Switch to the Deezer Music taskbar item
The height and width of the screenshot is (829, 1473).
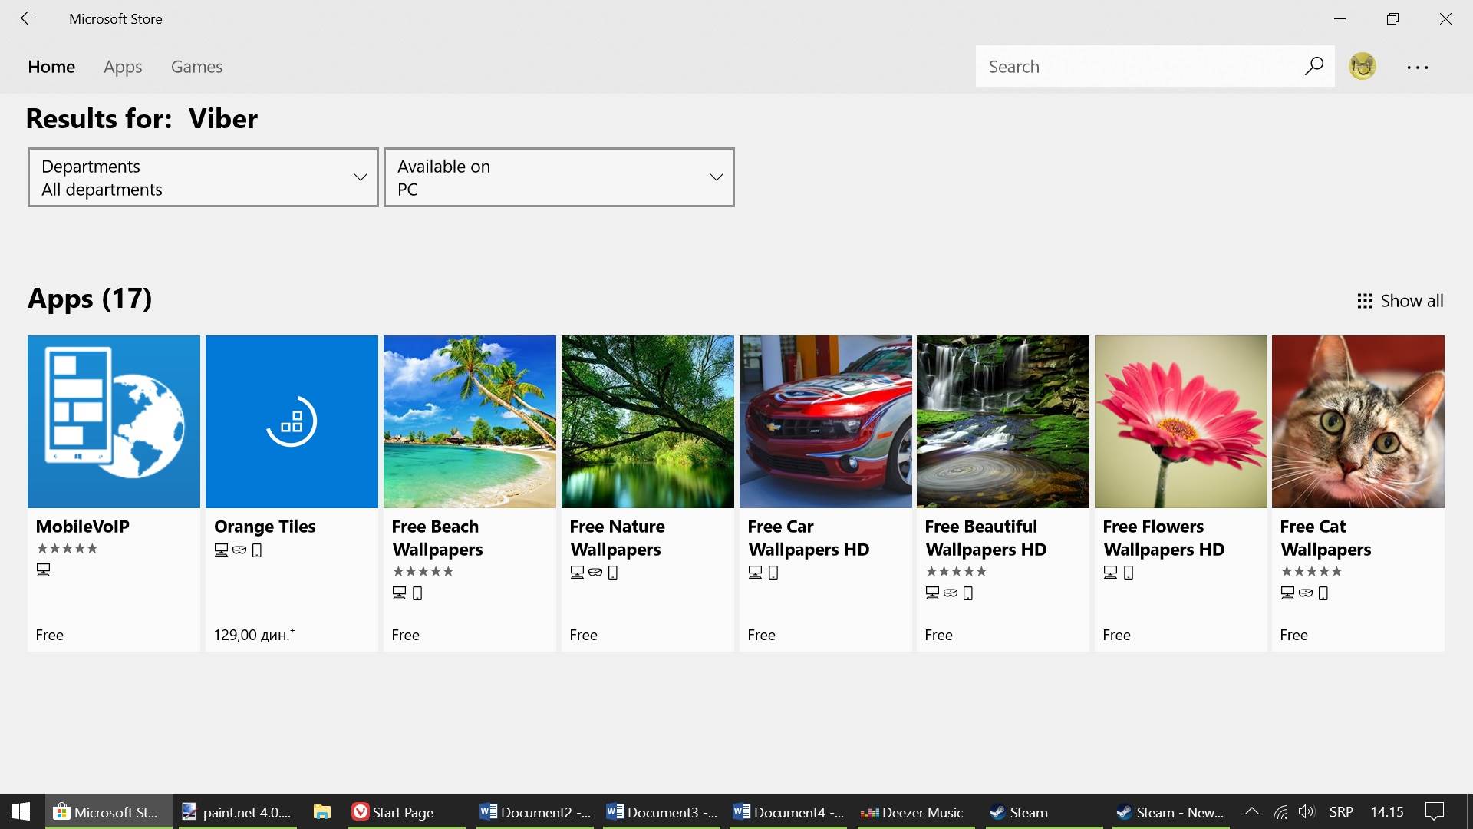[913, 812]
